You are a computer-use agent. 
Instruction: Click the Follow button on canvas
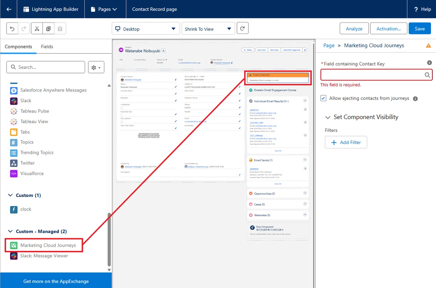(x=247, y=50)
